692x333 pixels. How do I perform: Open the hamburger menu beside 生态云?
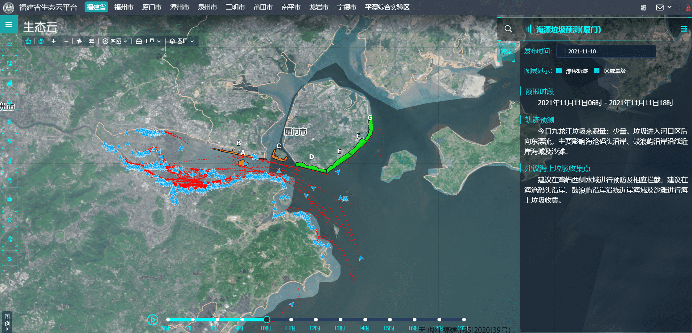pyautogui.click(x=9, y=25)
